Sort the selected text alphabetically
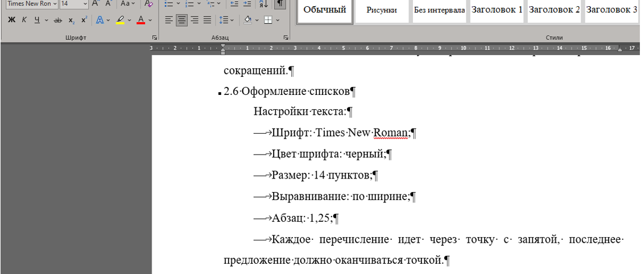Image resolution: width=641 pixels, height=274 pixels. (263, 4)
